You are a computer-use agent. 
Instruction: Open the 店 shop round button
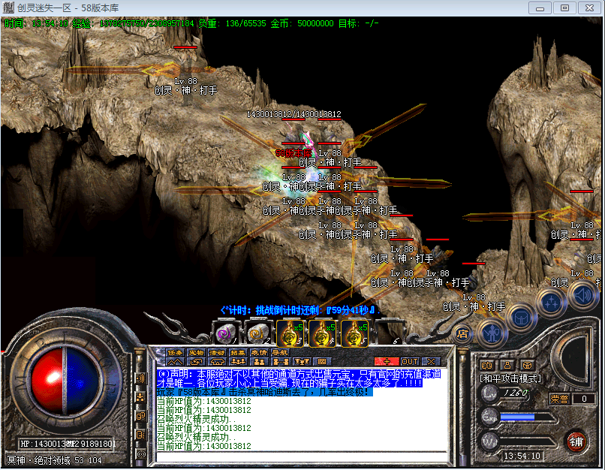coord(462,334)
